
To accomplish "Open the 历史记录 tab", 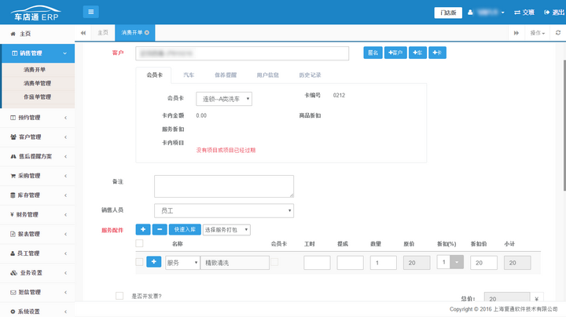I will (310, 75).
